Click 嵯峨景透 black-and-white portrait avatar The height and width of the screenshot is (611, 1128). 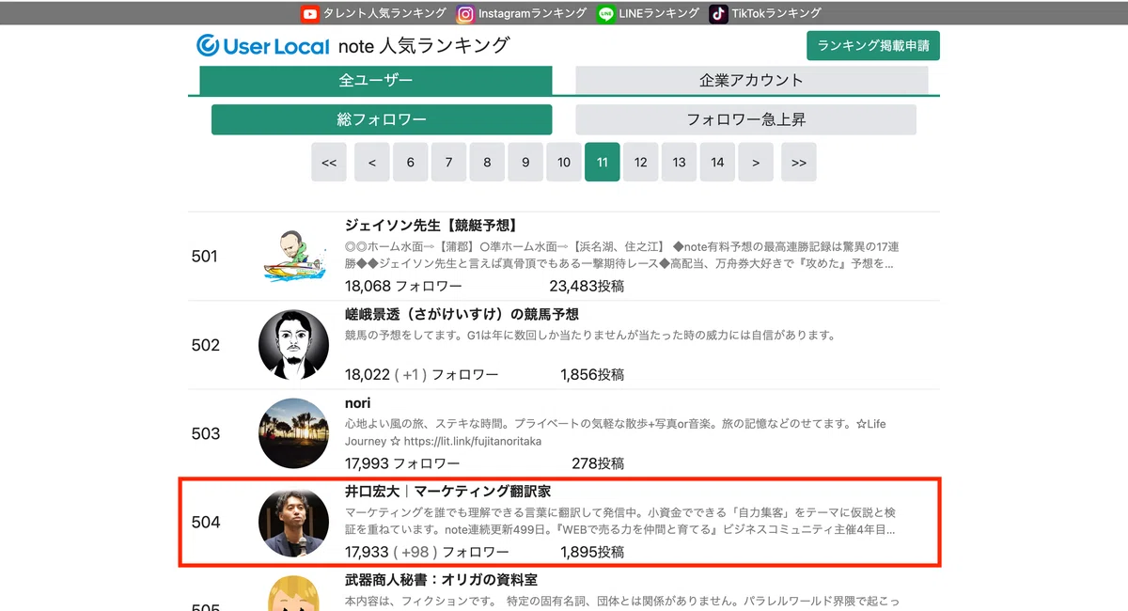(294, 345)
